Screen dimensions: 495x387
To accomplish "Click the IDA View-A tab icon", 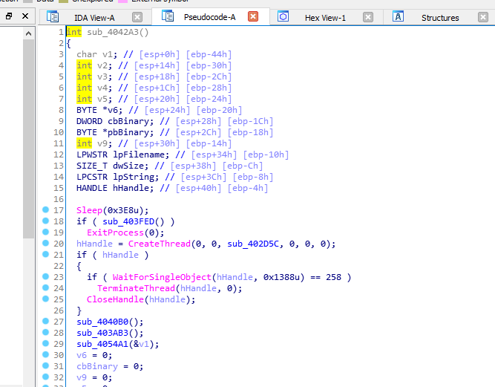I will (x=53, y=16).
